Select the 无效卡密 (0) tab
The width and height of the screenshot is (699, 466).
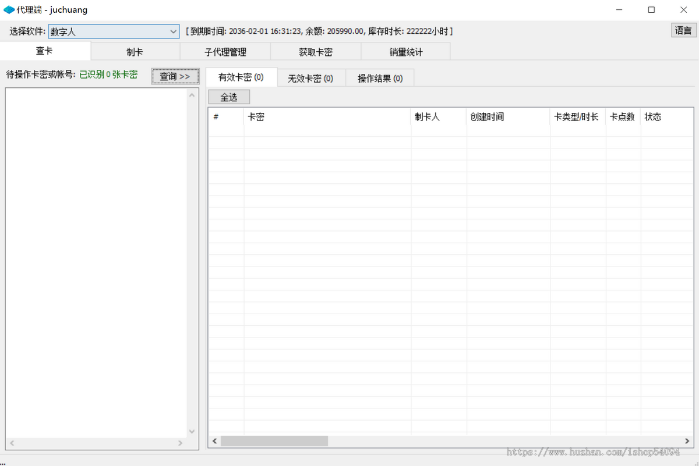(x=310, y=78)
